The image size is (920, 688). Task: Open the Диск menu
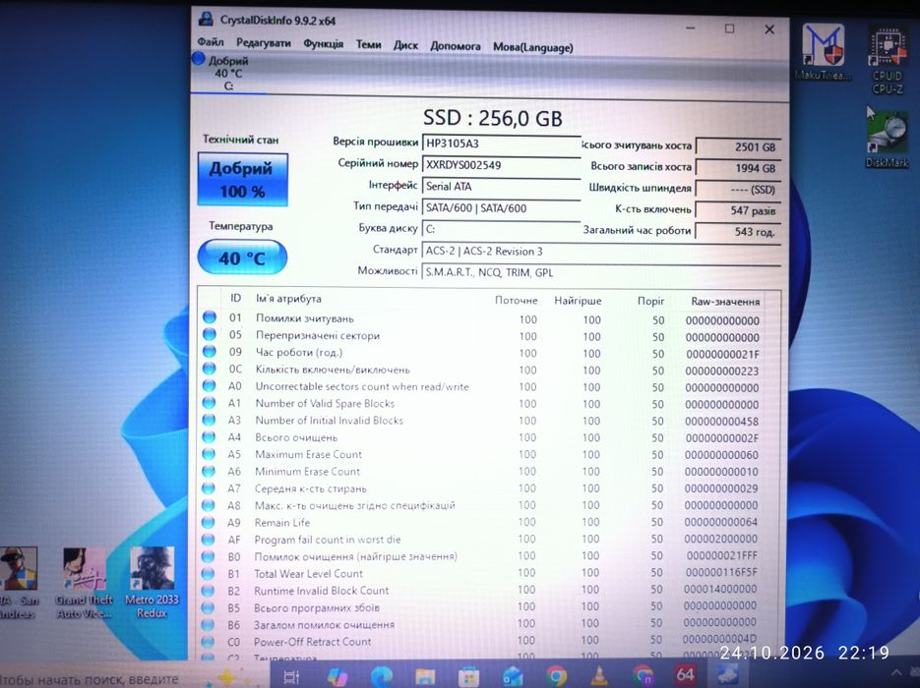click(x=406, y=45)
